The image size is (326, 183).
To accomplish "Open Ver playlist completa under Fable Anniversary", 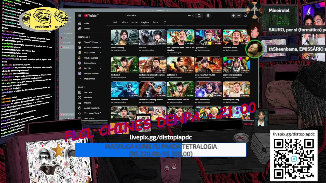I will click(x=202, y=102).
